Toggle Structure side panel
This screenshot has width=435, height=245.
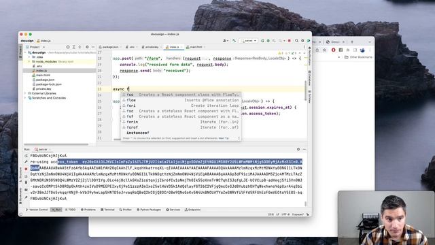coord(20,174)
